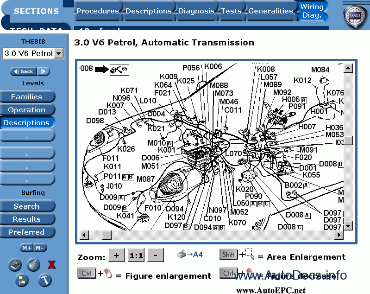Click horizontal scrollbar left arrow
Screen dimensions: 370x294
(x=84, y=235)
